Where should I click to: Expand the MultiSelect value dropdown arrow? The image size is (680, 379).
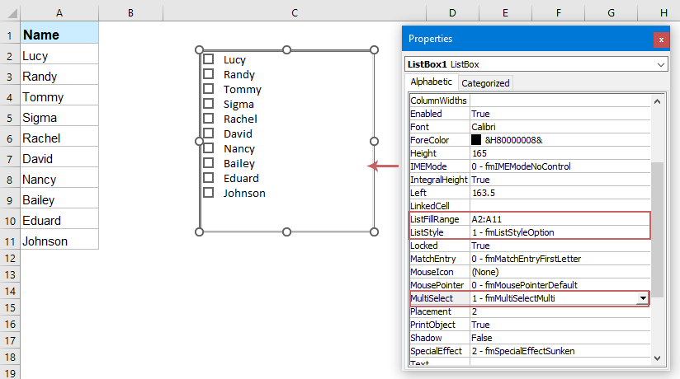642,298
